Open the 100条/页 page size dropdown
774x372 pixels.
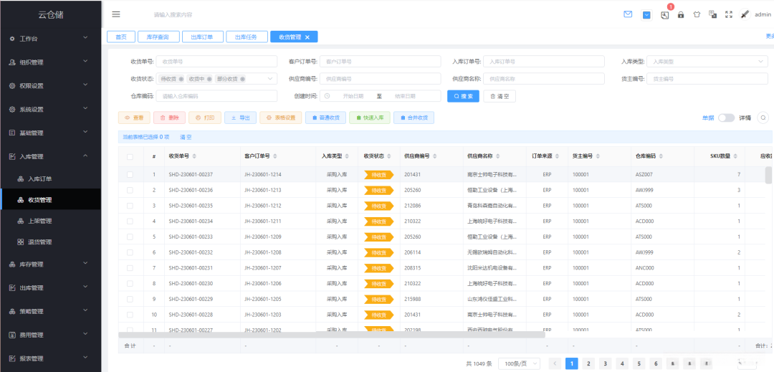(519, 363)
